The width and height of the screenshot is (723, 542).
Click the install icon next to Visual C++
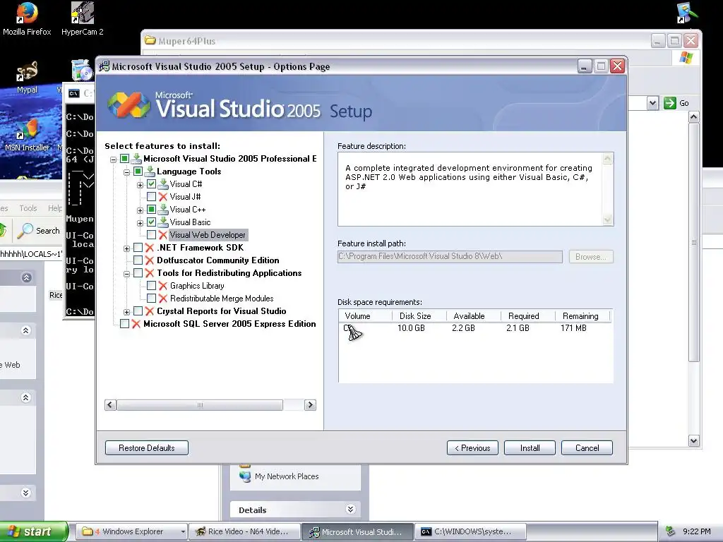(163, 209)
